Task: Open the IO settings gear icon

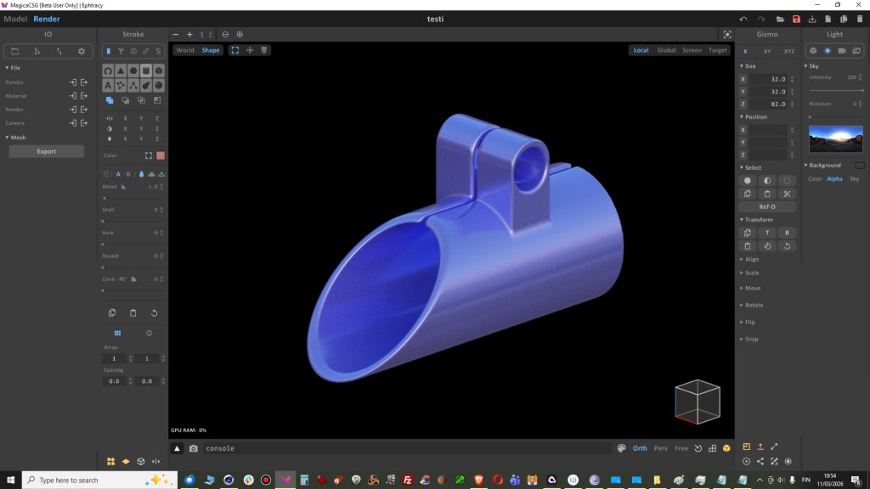Action: tap(82, 51)
